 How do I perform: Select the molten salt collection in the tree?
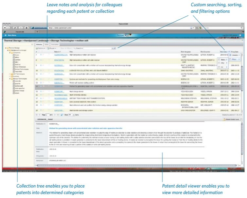[x=18, y=86]
